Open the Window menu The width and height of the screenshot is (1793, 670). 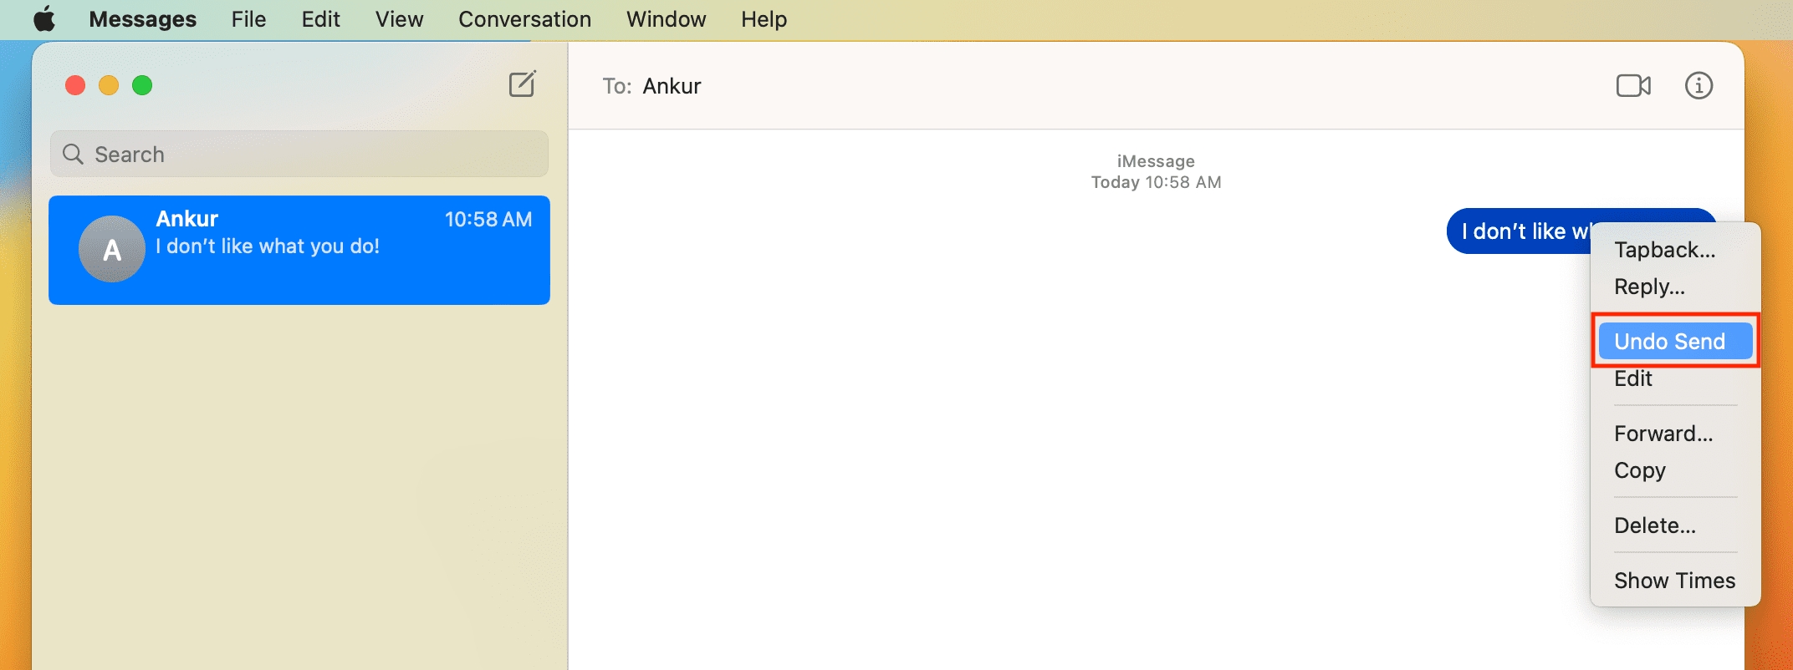(666, 18)
